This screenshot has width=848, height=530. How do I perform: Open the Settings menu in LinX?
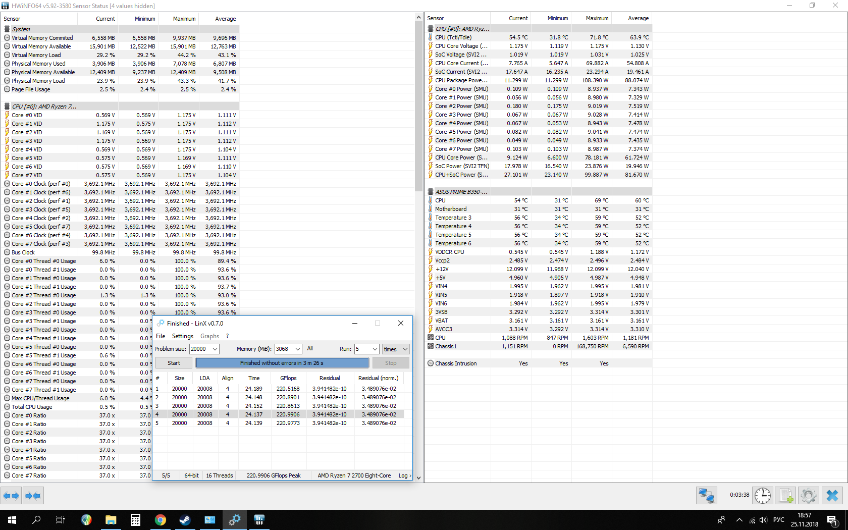(x=183, y=336)
